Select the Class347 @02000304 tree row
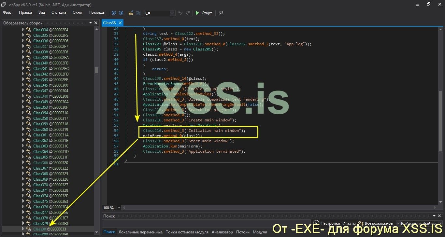The height and width of the screenshot is (237, 445). (50, 91)
